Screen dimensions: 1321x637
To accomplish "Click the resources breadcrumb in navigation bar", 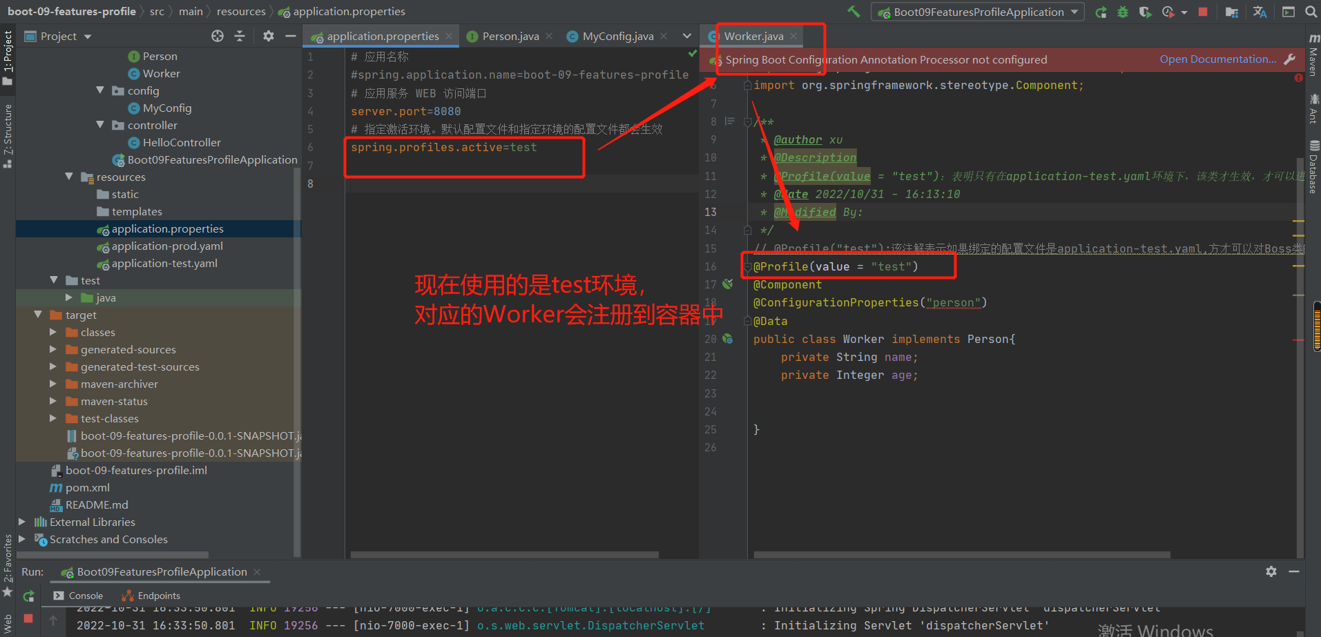I will [x=241, y=11].
